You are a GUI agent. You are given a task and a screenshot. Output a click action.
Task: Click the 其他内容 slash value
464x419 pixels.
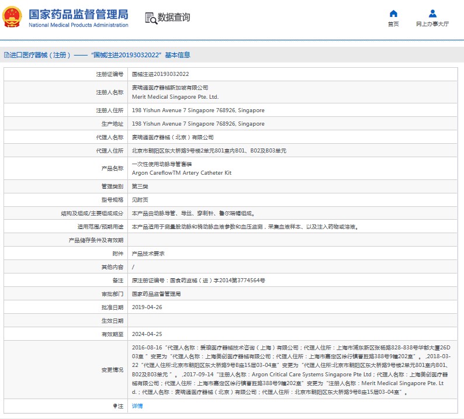click(133, 267)
